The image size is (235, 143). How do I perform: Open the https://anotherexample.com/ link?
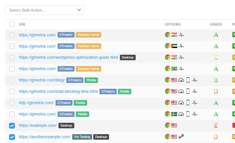tap(45, 137)
